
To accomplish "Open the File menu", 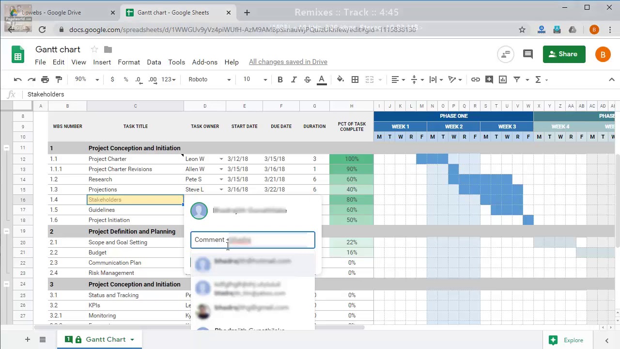I will coord(40,62).
